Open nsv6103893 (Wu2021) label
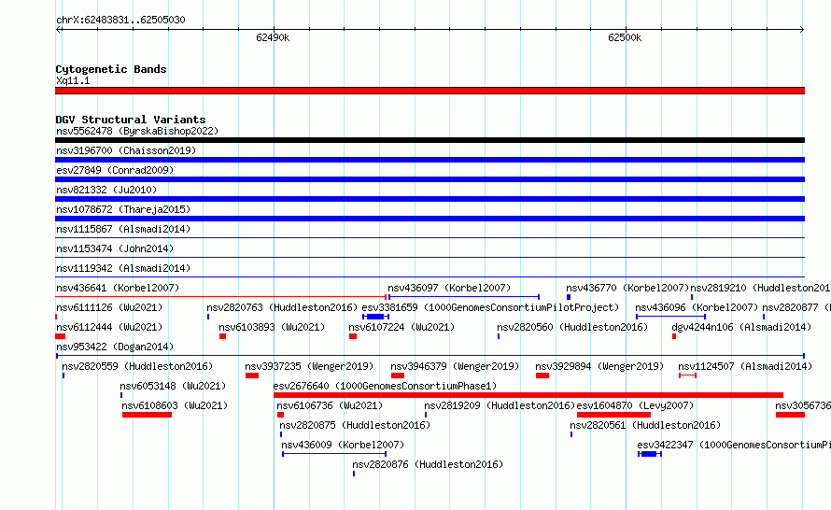 point(272,327)
